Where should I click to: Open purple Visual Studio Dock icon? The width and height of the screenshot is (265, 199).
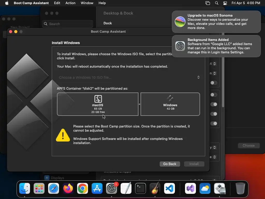click(190, 188)
